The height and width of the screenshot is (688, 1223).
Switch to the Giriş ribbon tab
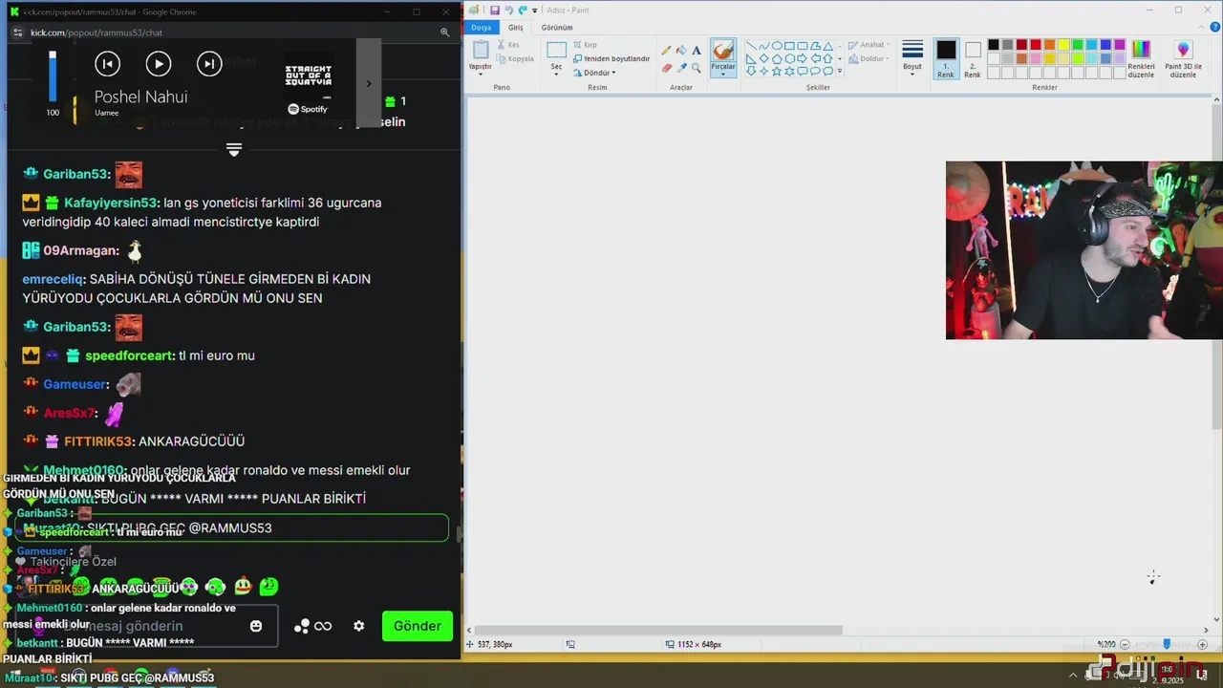tap(516, 28)
